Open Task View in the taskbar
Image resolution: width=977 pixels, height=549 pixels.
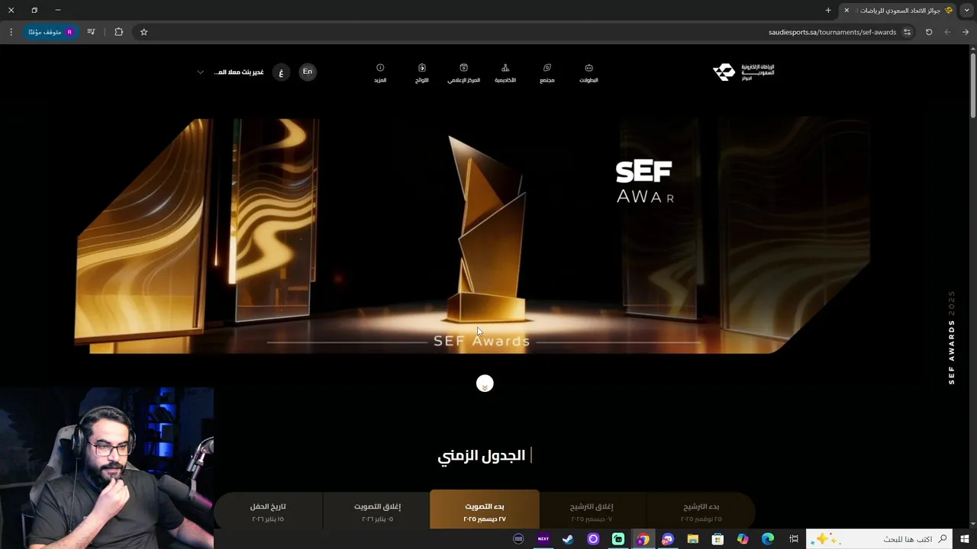coord(794,539)
